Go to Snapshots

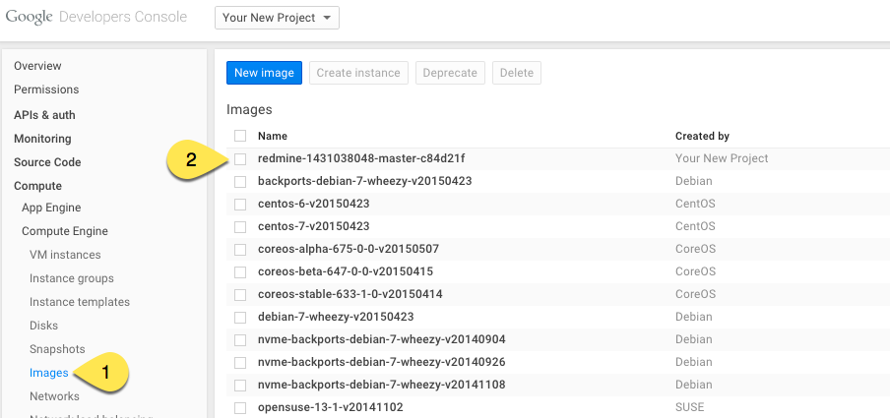click(57, 349)
